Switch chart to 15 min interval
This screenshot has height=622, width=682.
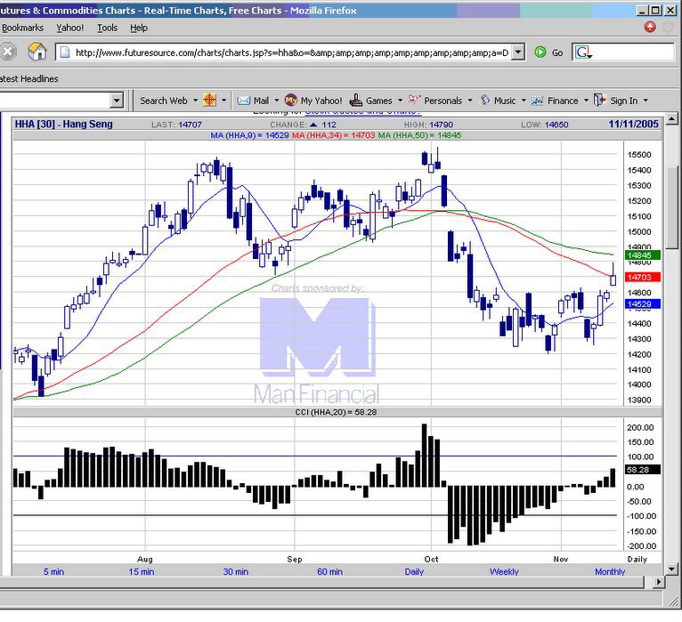click(x=141, y=571)
